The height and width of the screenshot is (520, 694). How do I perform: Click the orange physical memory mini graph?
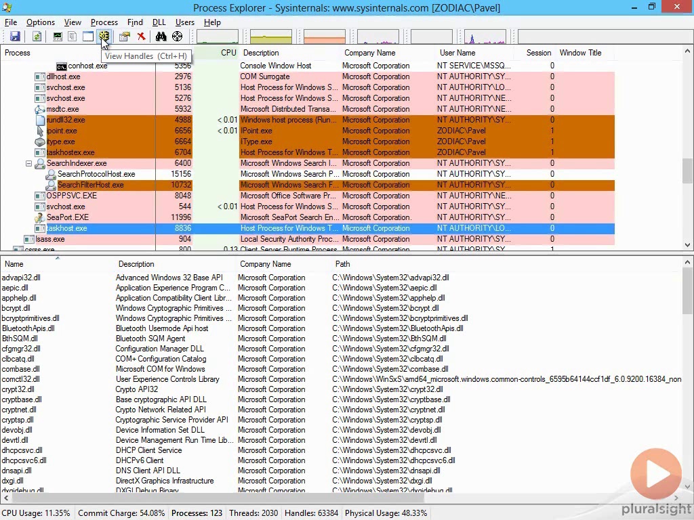pos(325,37)
